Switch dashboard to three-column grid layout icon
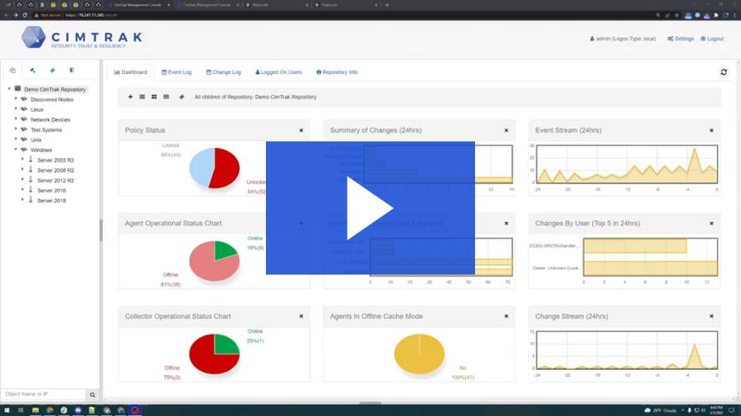The width and height of the screenshot is (741, 416). (x=165, y=97)
